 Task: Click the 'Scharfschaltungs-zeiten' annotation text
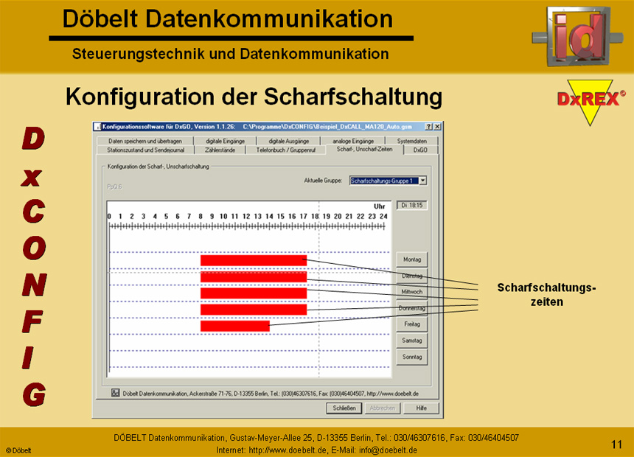(x=547, y=294)
